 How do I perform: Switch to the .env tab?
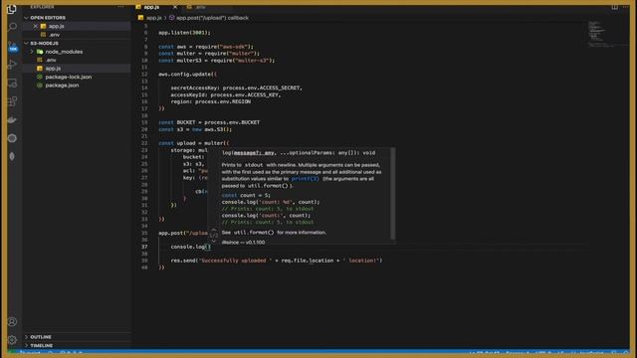click(200, 7)
